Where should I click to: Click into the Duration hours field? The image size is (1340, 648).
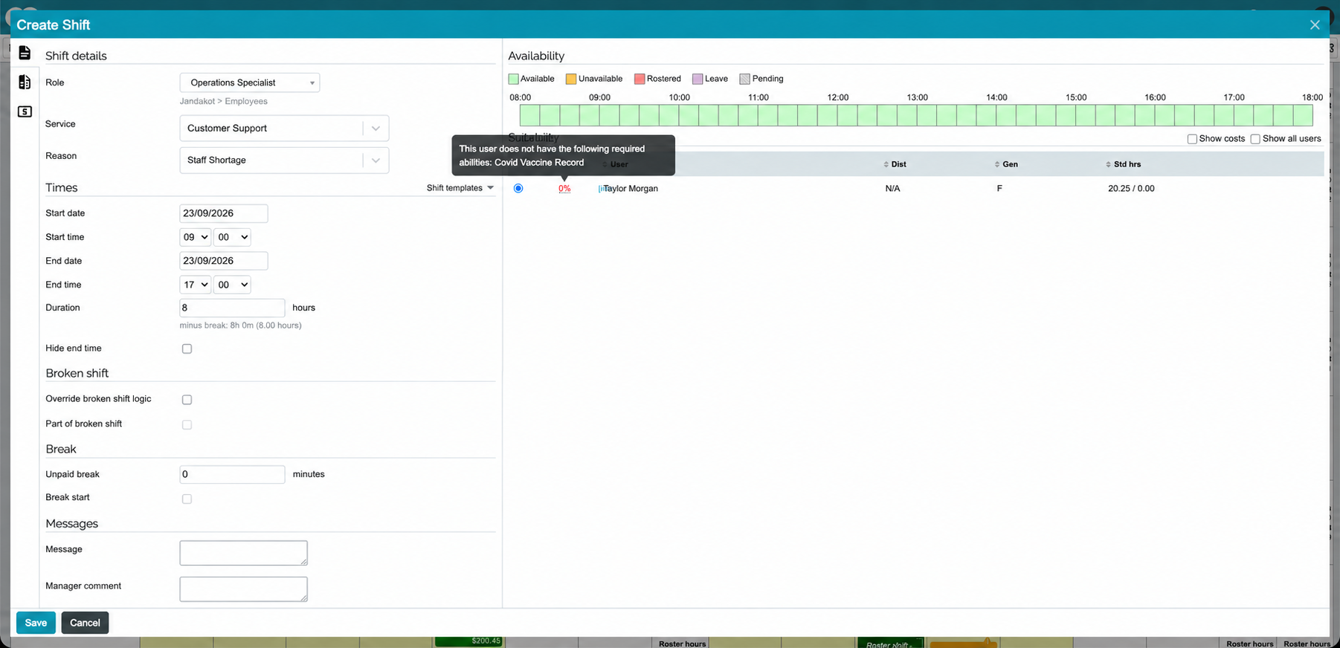click(232, 308)
